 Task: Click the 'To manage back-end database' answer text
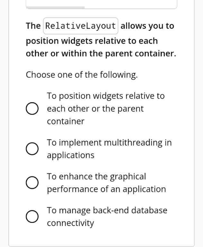pos(107,210)
